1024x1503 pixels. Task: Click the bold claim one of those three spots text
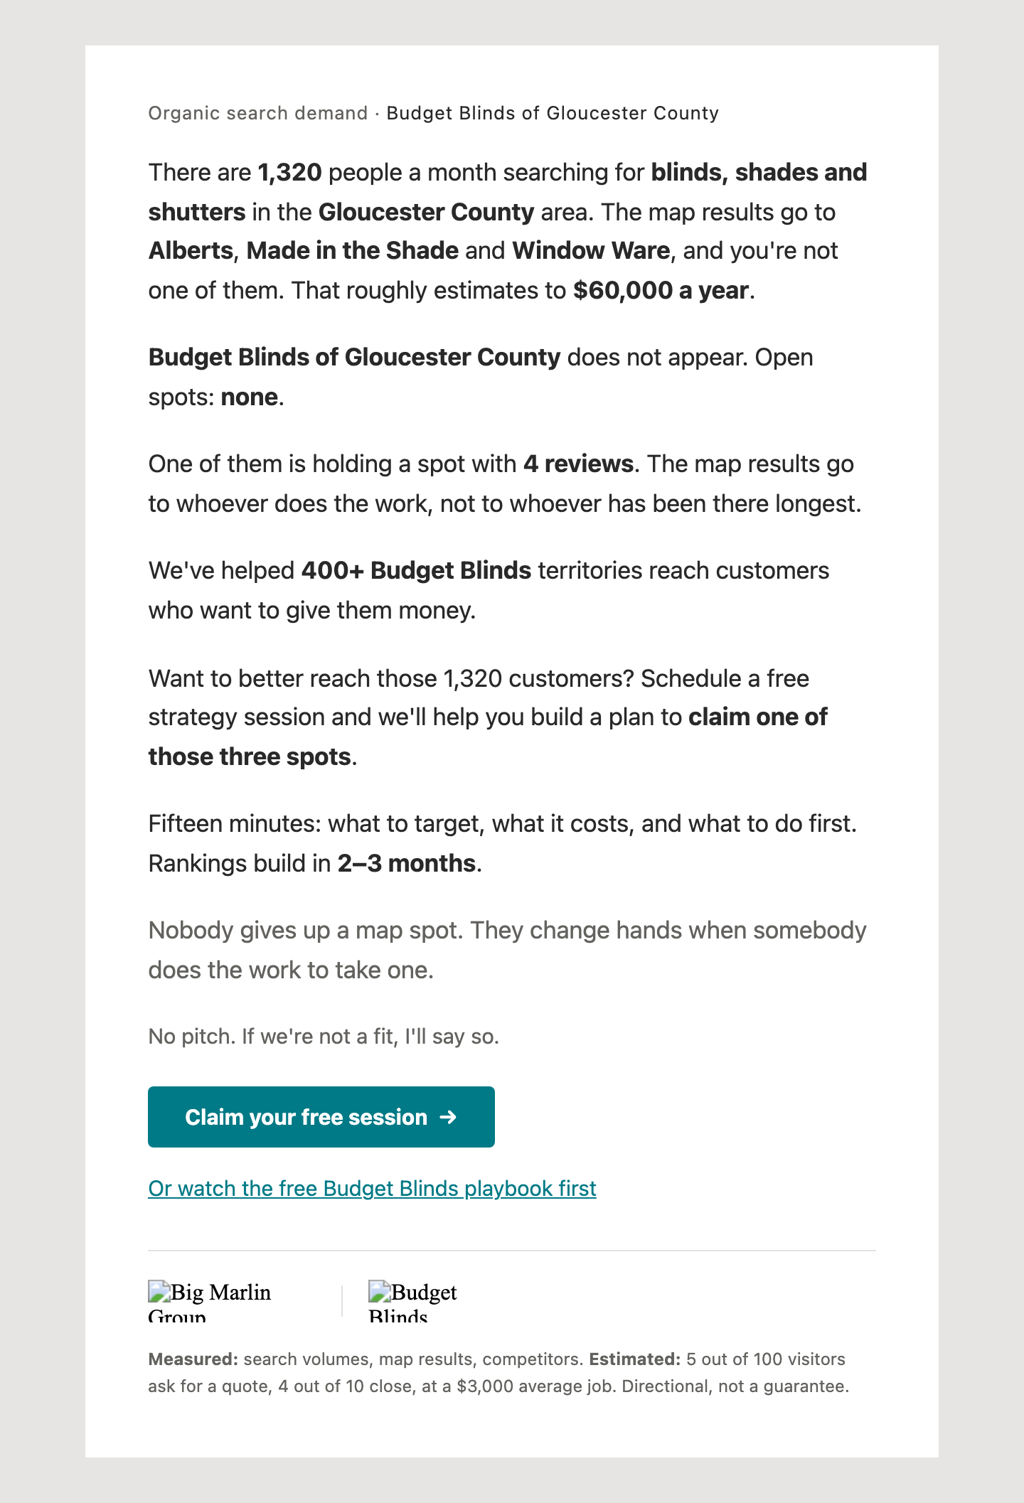488,737
